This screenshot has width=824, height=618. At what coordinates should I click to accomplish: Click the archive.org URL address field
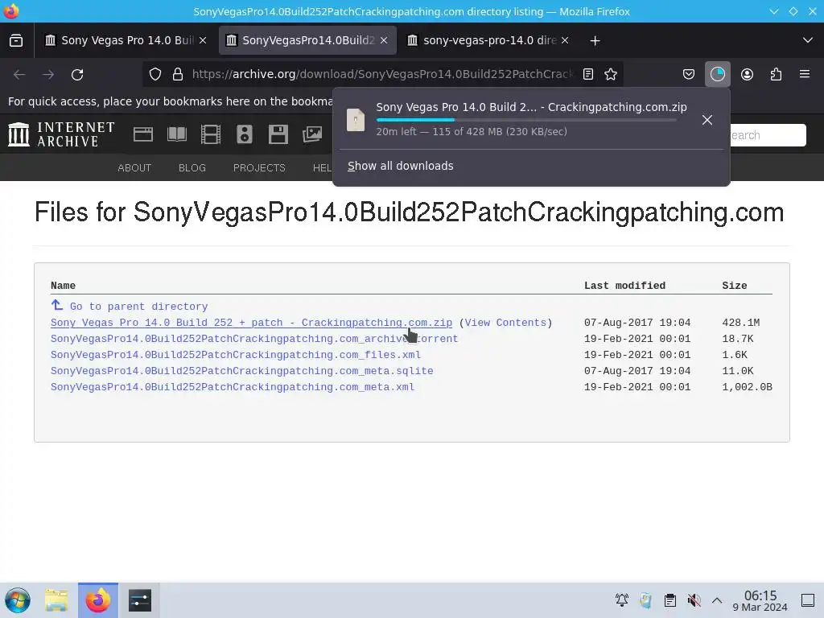[382, 74]
